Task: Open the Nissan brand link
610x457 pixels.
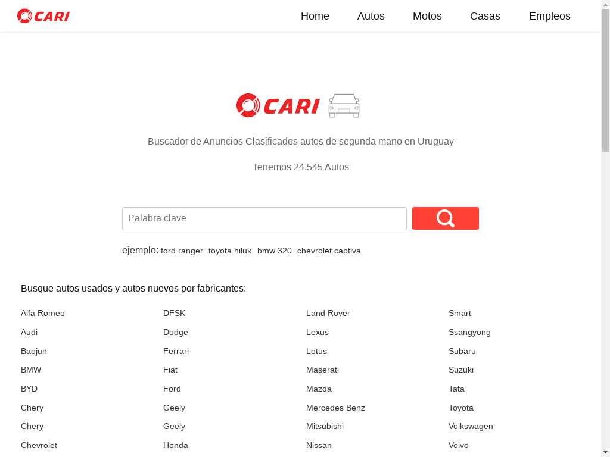Action: click(x=319, y=445)
